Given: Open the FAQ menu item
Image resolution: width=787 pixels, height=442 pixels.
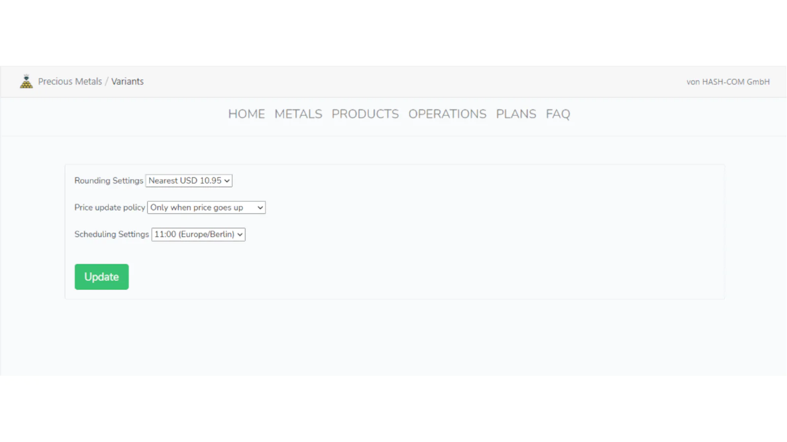Looking at the screenshot, I should 558,114.
